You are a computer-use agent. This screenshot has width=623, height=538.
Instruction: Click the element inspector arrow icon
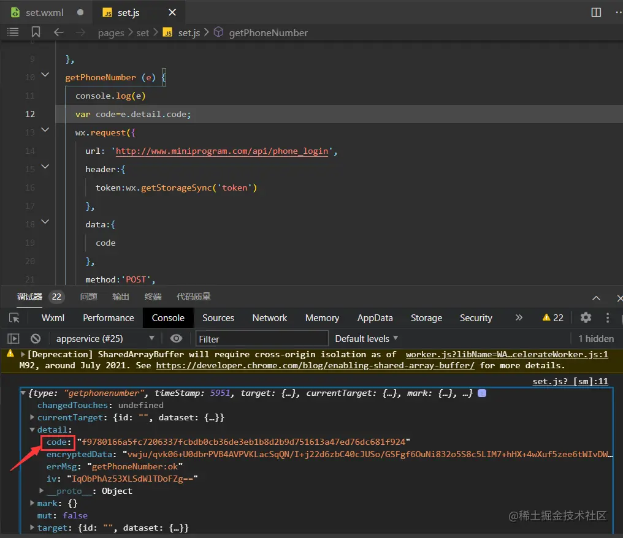[x=15, y=317]
